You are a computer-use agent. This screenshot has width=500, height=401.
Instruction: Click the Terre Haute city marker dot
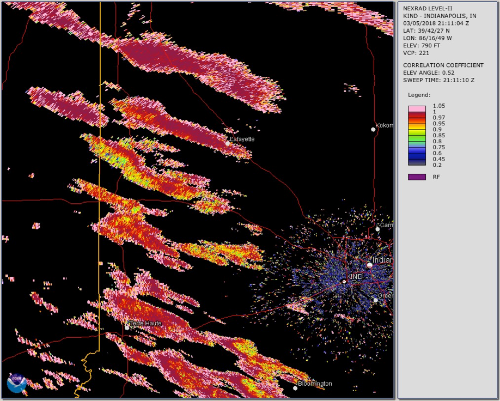(x=127, y=327)
